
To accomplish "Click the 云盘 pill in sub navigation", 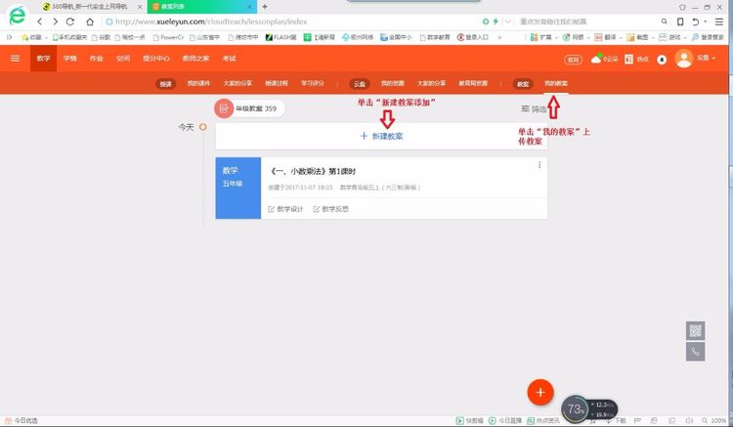I will [360, 84].
